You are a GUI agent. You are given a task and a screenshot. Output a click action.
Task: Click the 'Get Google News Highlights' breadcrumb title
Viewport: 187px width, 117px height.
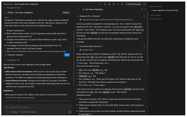coord(27,4)
